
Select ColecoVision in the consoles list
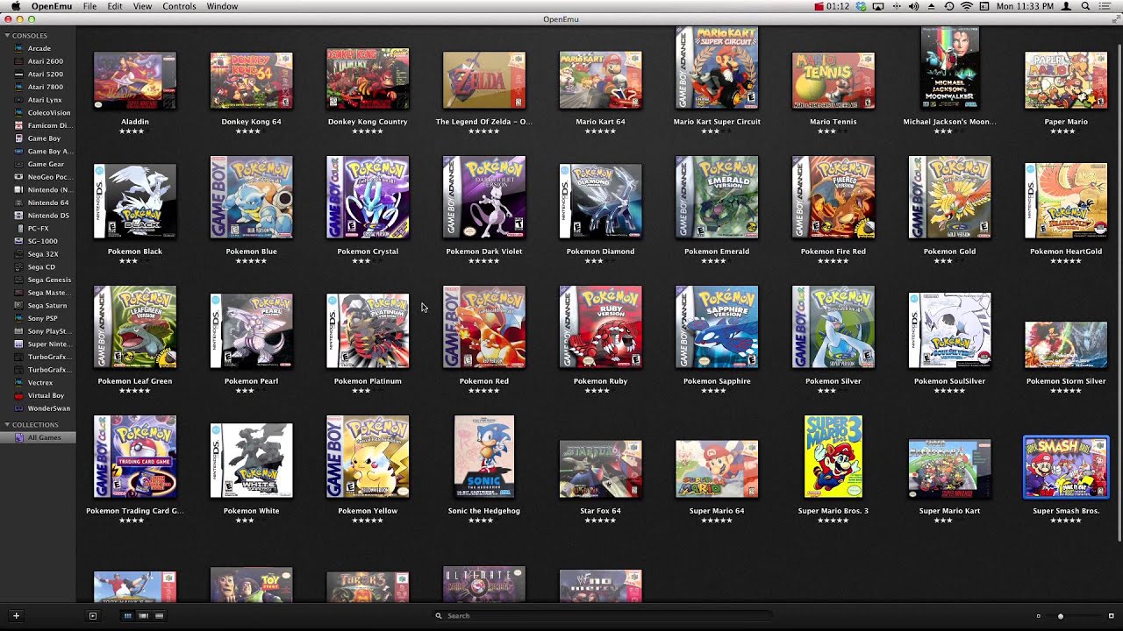pos(38,113)
